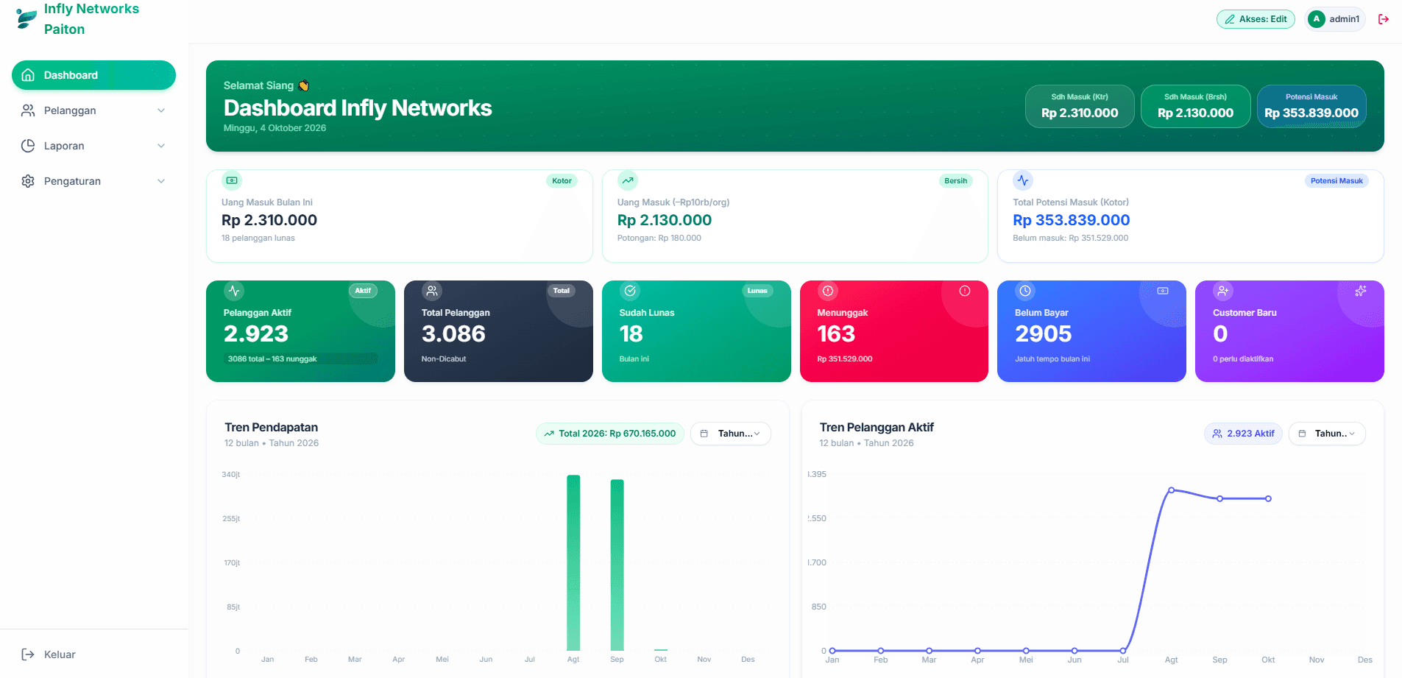
Task: Click the admin1 avatar letter A
Action: (x=1317, y=19)
